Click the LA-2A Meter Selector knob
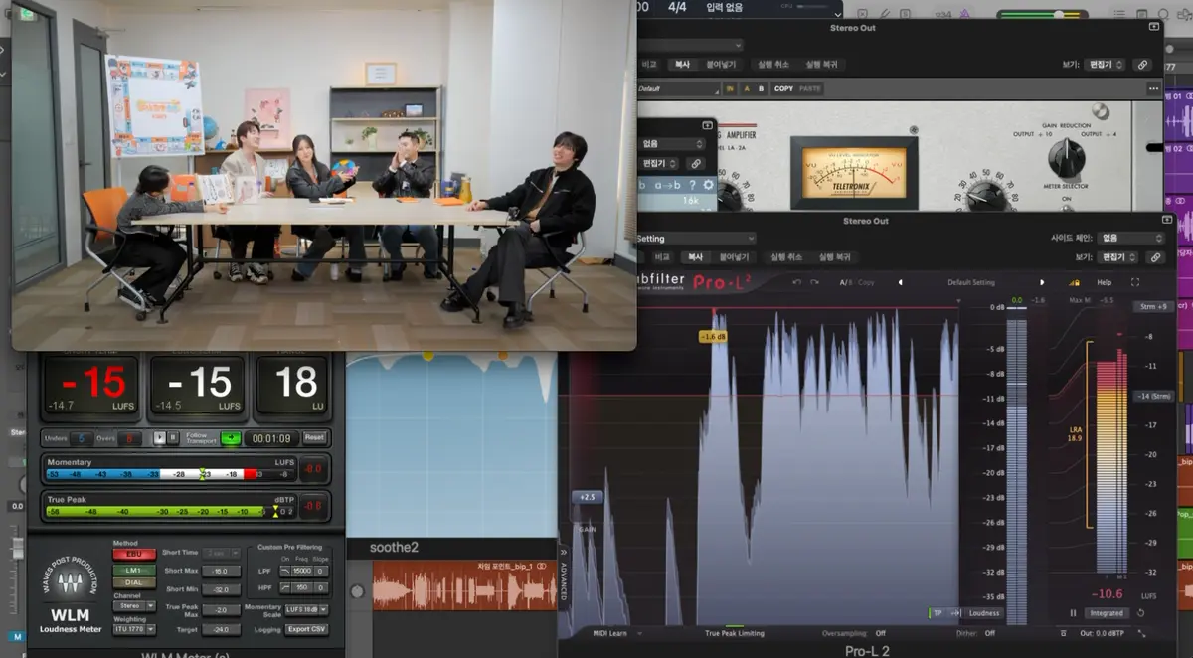This screenshot has height=658, width=1193. click(x=1066, y=157)
